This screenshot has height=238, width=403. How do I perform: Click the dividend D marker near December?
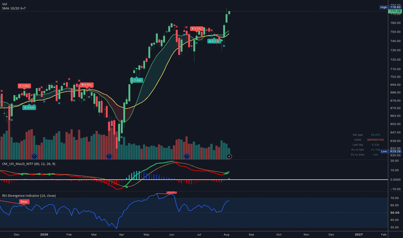tap(34, 156)
